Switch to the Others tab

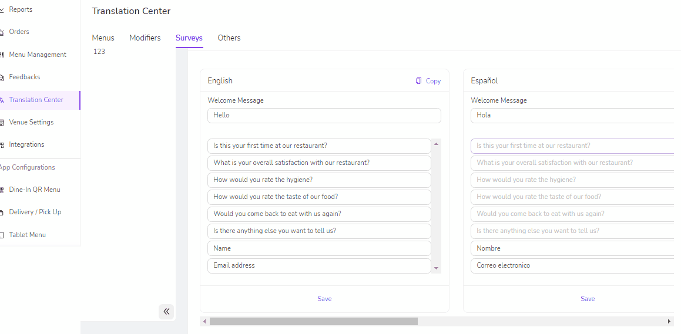pos(229,38)
